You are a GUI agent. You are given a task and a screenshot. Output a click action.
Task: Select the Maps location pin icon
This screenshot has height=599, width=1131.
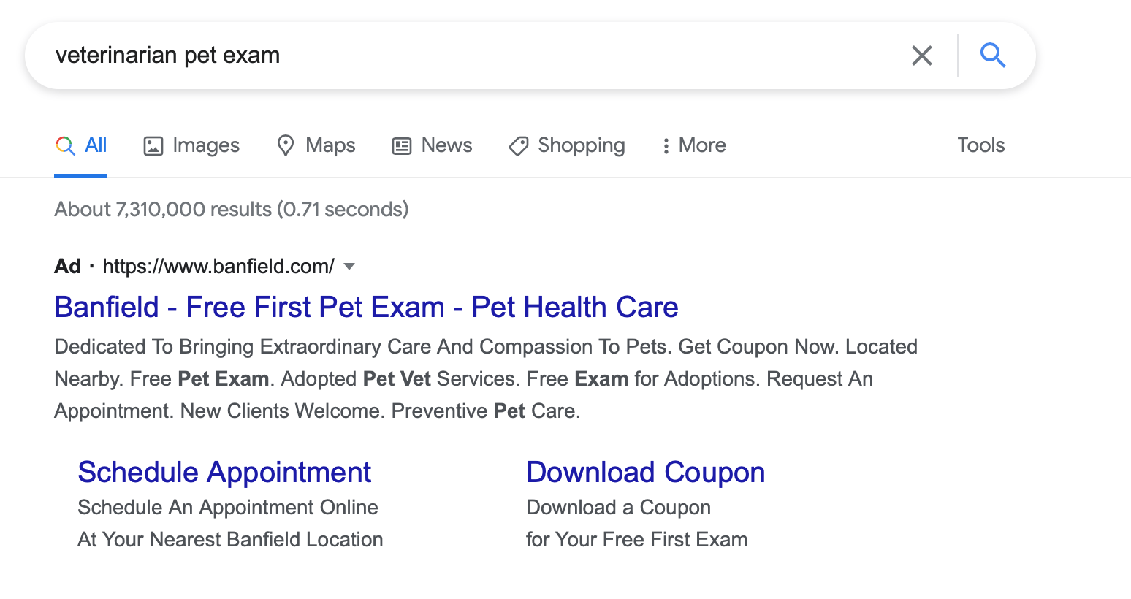pos(286,145)
